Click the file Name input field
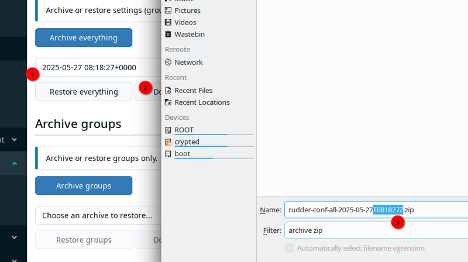The image size is (468, 262). click(376, 210)
